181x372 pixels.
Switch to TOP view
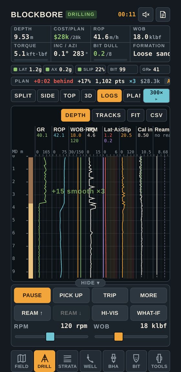70,96
